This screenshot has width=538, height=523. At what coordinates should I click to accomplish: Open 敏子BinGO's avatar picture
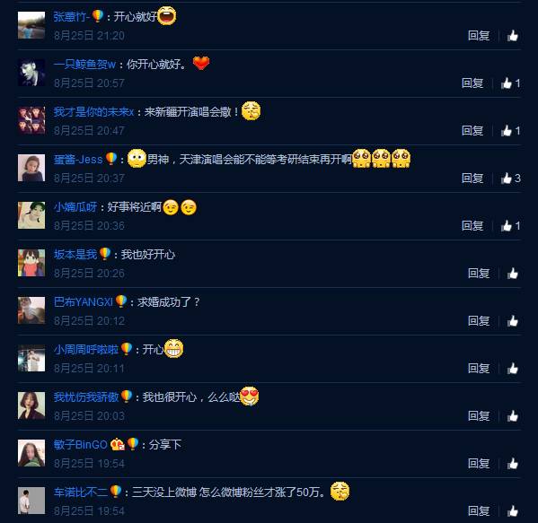click(31, 453)
